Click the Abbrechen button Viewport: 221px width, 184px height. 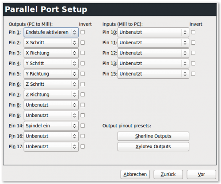[x=135, y=174]
